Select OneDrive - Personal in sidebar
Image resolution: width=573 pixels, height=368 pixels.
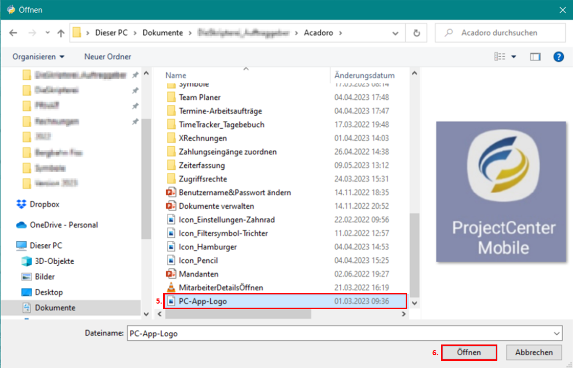coord(63,225)
